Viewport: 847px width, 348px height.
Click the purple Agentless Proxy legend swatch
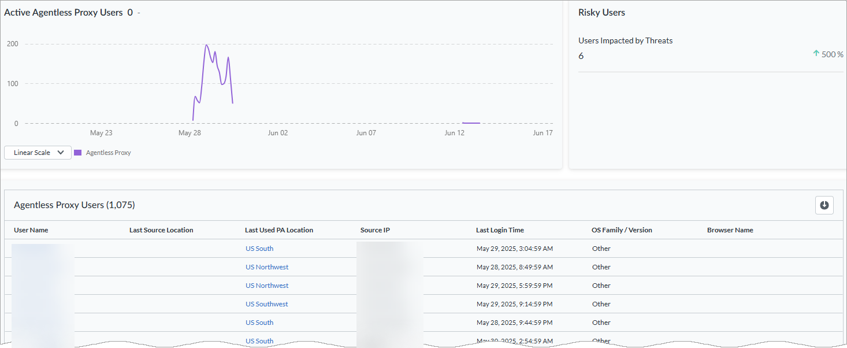click(x=77, y=153)
